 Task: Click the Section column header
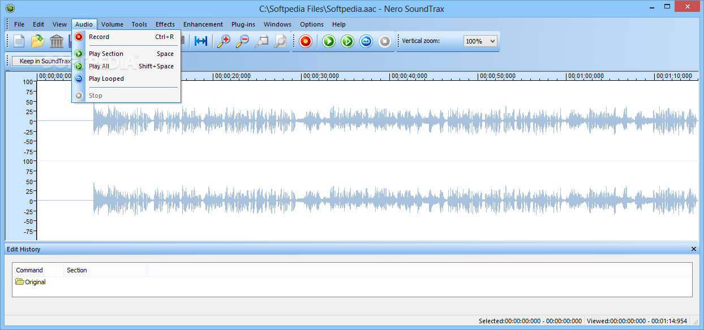(x=105, y=270)
